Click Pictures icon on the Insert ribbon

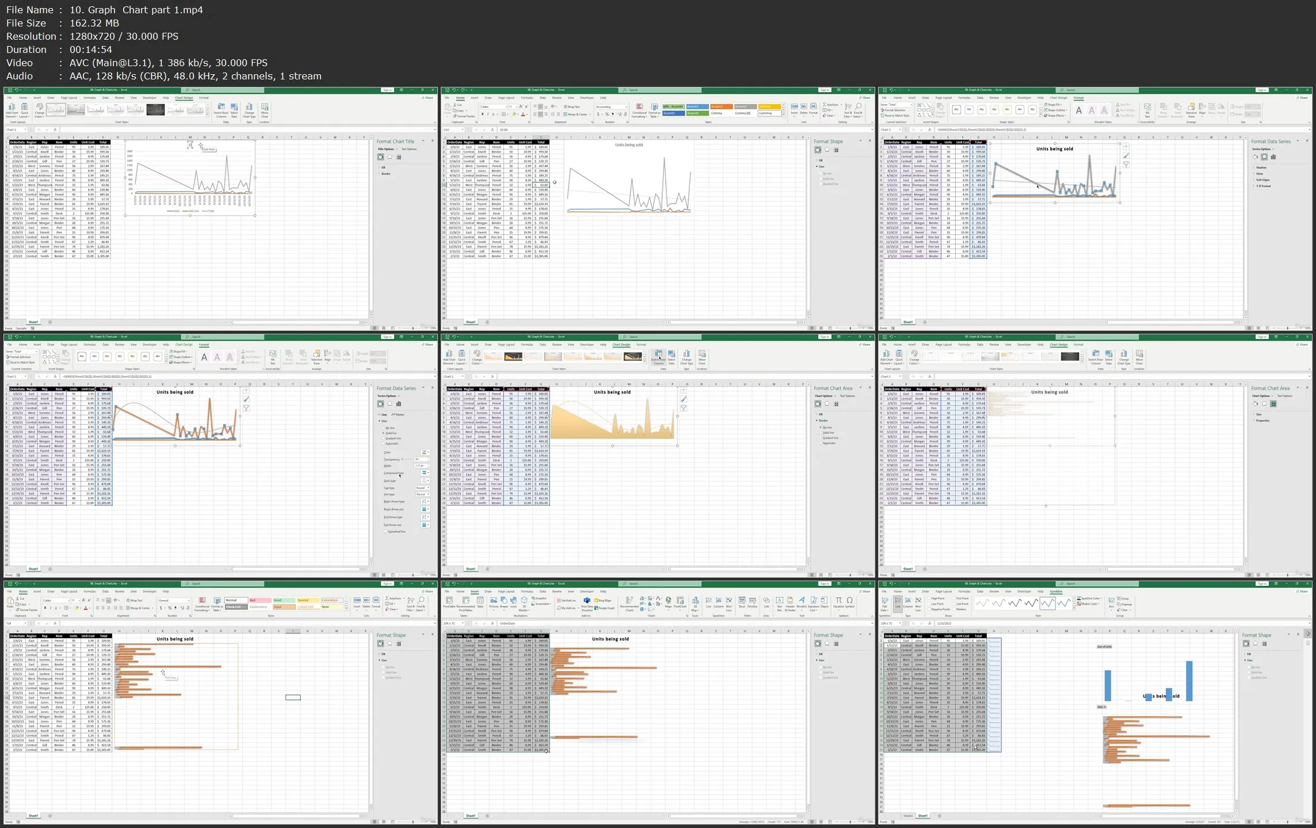(x=494, y=603)
